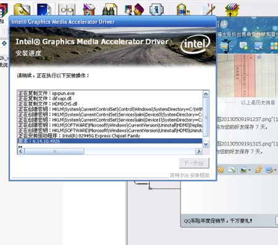Screen dimensions: 278x245
Task: Click the vertical scrollbar thumb of install log
Action: pyautogui.click(x=206, y=117)
